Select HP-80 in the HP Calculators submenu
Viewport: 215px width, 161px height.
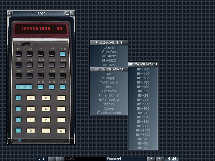[143, 148]
